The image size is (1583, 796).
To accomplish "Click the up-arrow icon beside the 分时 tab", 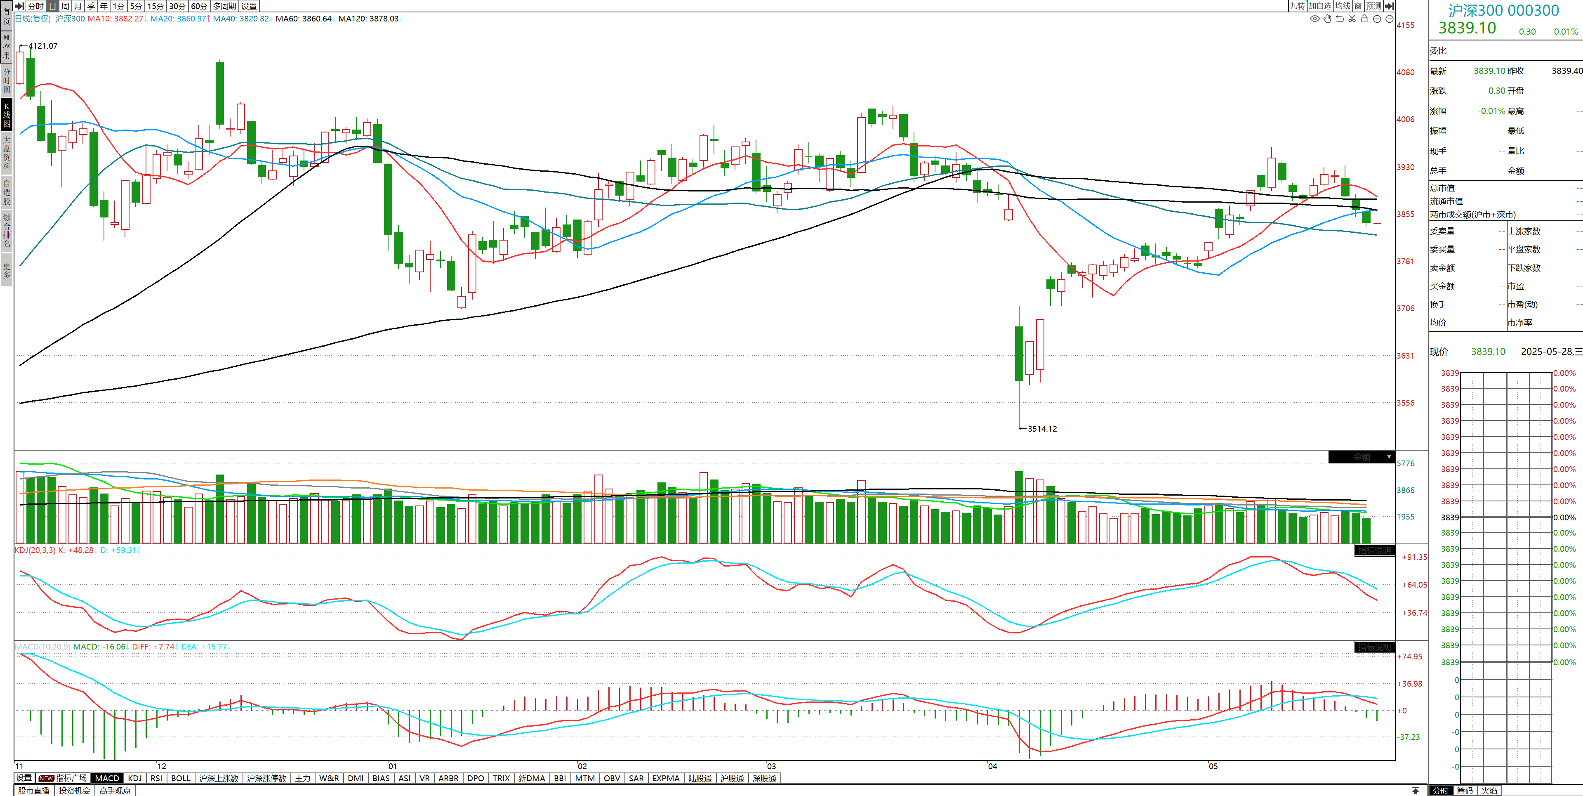I will pyautogui.click(x=1416, y=791).
